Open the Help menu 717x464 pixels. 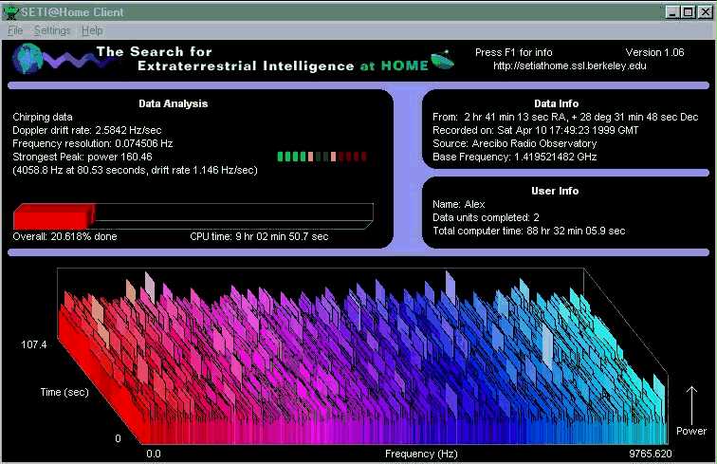tap(92, 30)
